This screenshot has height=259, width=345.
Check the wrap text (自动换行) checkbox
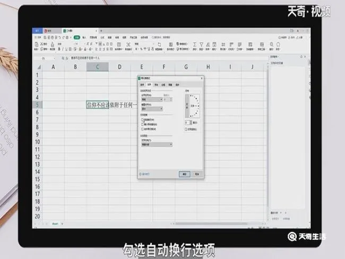[143, 120]
